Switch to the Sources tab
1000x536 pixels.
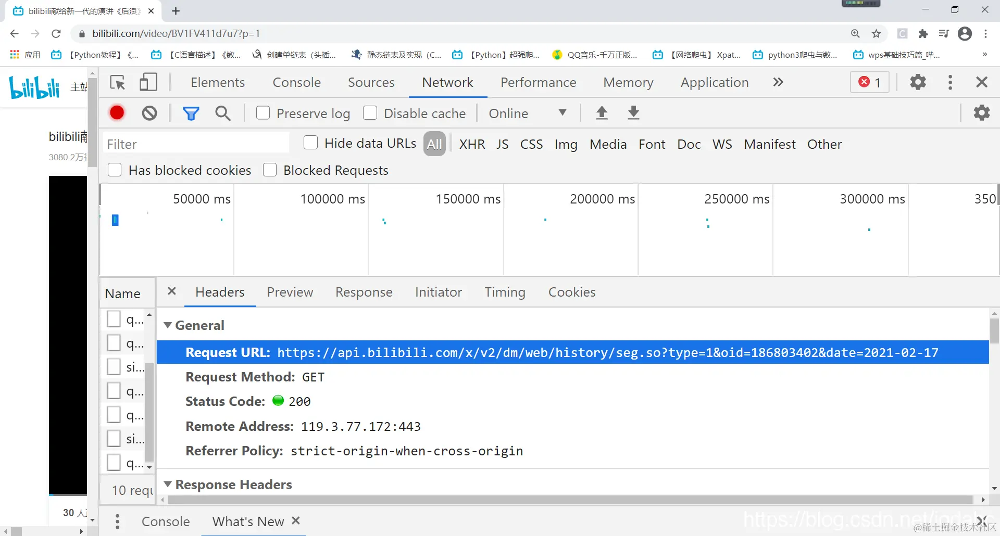371,82
